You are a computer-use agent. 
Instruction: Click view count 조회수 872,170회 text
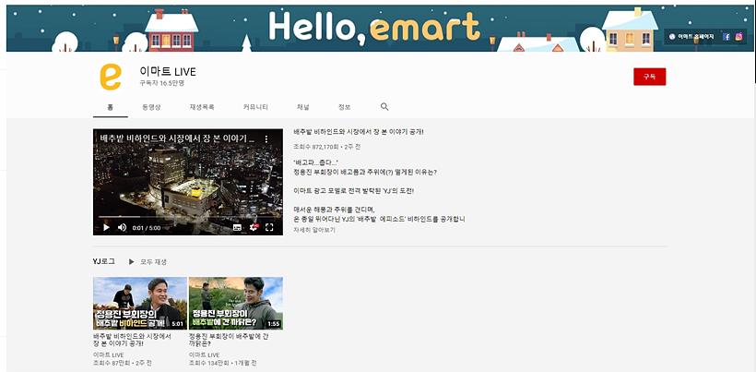tap(316, 146)
